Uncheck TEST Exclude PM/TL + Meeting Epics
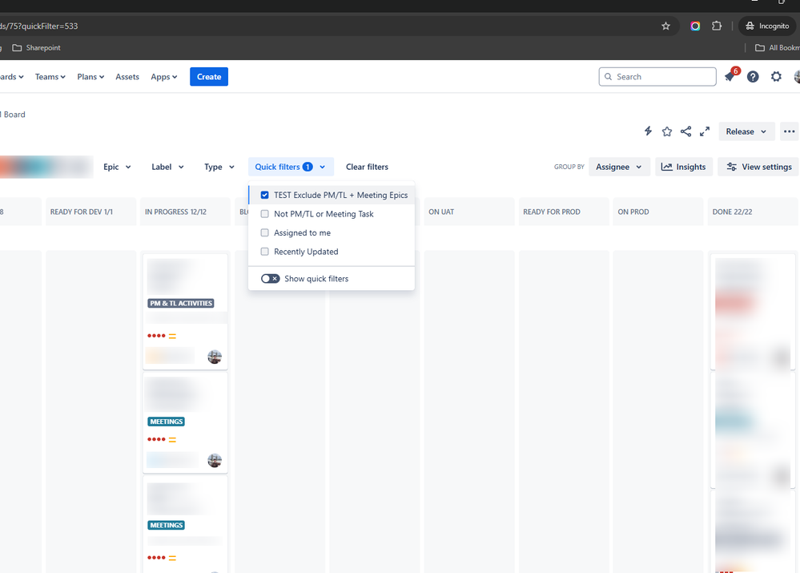The width and height of the screenshot is (800, 573). point(264,195)
